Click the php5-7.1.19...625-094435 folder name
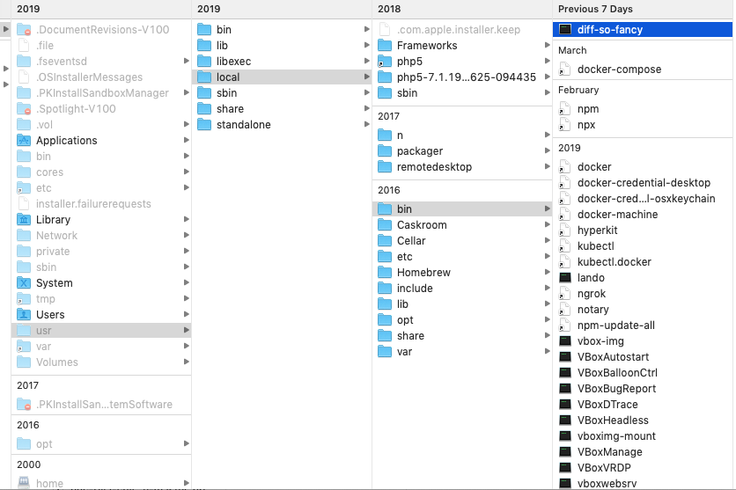 [466, 77]
